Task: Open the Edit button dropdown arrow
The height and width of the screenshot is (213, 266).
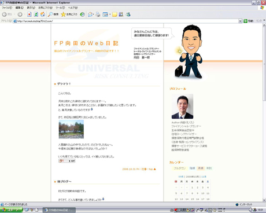Action: point(110,14)
